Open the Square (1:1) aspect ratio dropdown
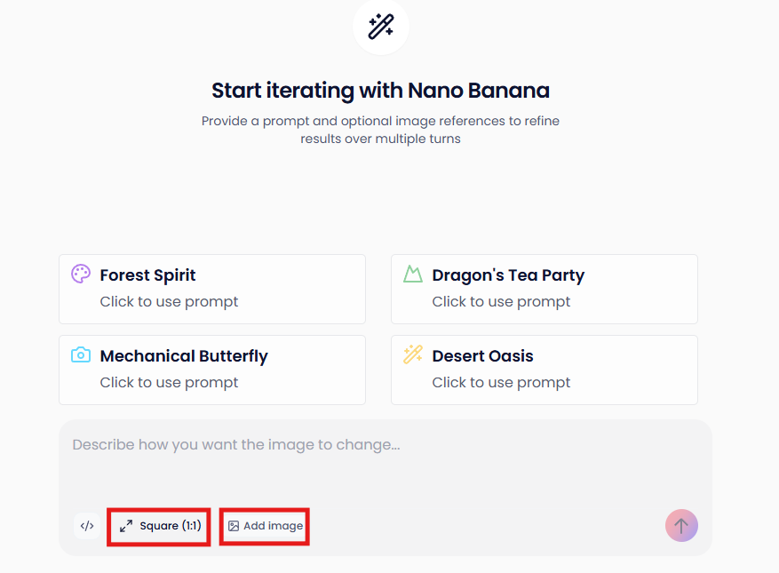The image size is (779, 573). [160, 526]
